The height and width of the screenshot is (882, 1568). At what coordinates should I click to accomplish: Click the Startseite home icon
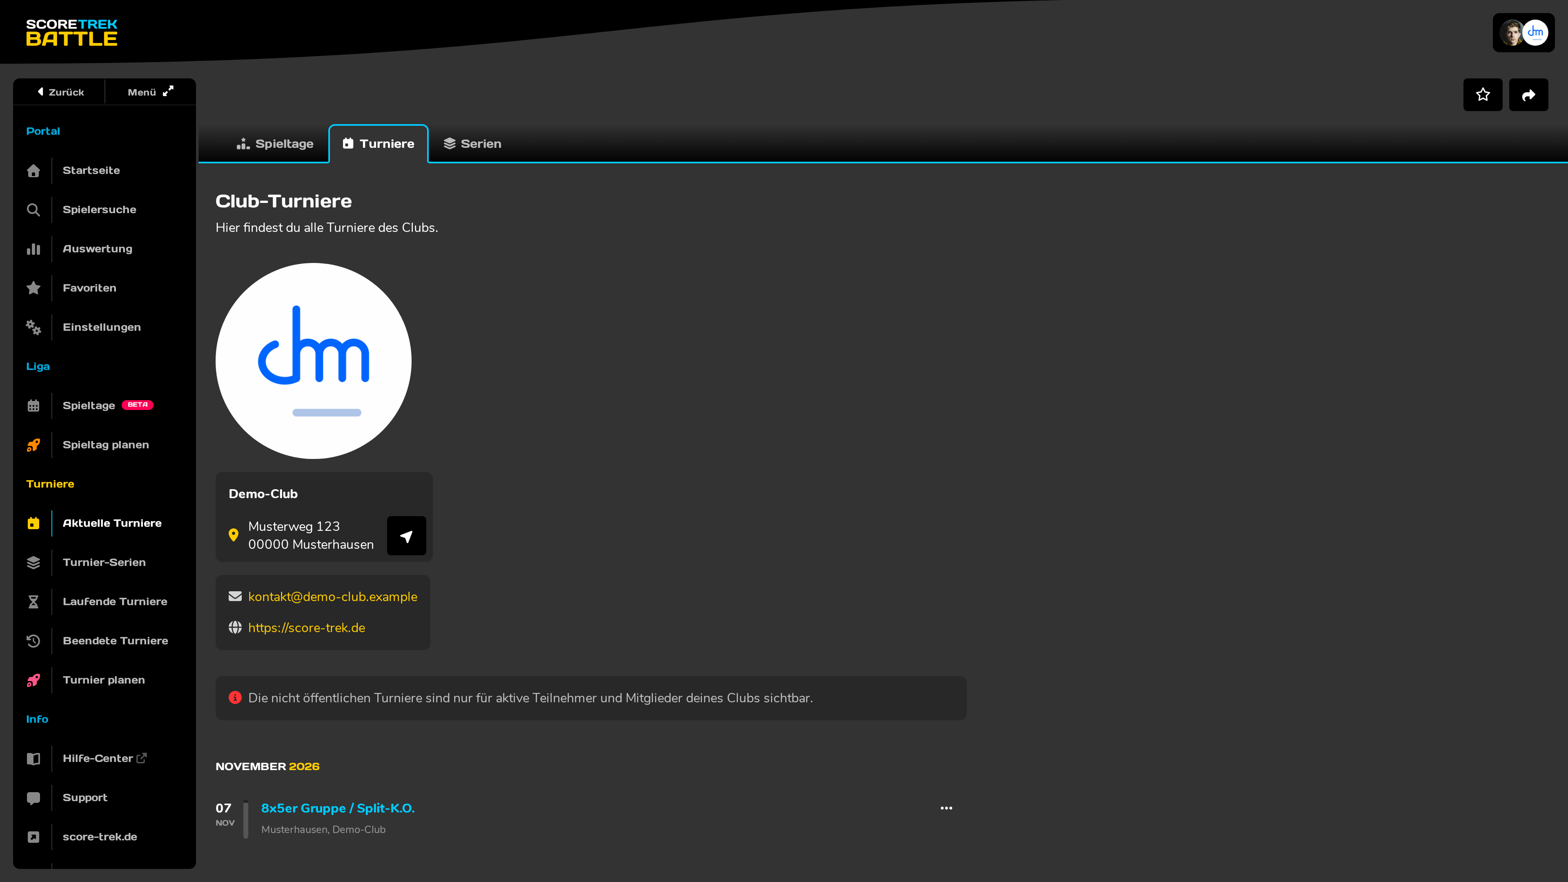(33, 170)
